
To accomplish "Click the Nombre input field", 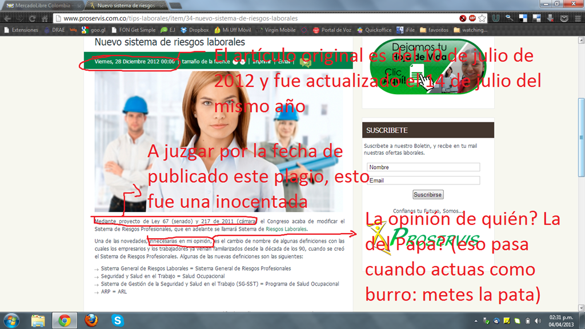I will (x=423, y=167).
